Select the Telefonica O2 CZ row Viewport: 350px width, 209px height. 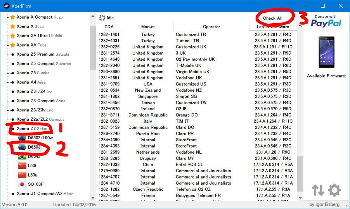[x=197, y=189]
